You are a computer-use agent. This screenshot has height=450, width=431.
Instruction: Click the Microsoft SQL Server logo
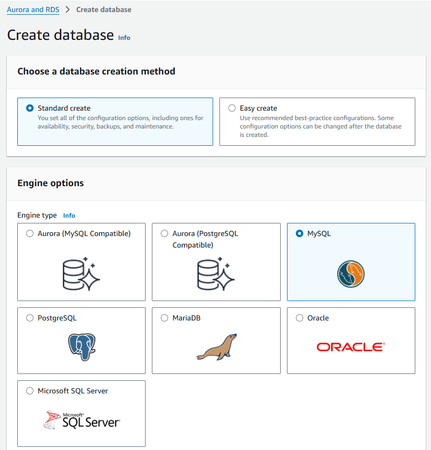tap(82, 420)
